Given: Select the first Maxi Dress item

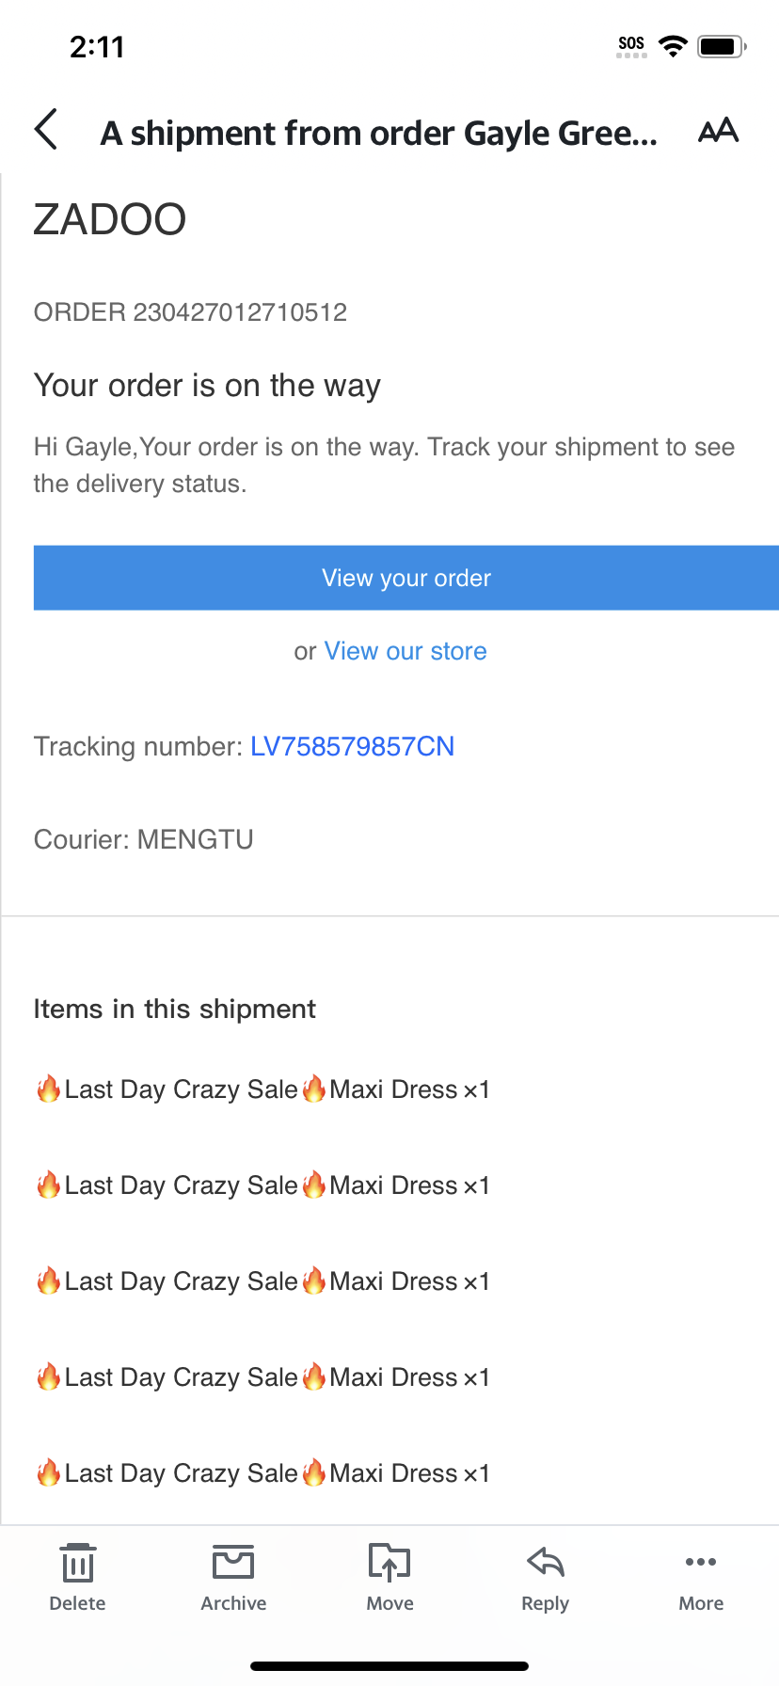Looking at the screenshot, I should [x=262, y=1090].
